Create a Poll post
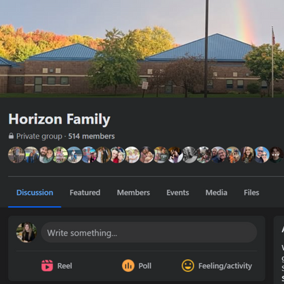This screenshot has width=284, height=284. (x=137, y=266)
